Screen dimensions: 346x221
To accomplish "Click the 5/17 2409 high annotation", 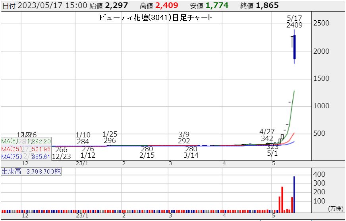I will pyautogui.click(x=294, y=22).
